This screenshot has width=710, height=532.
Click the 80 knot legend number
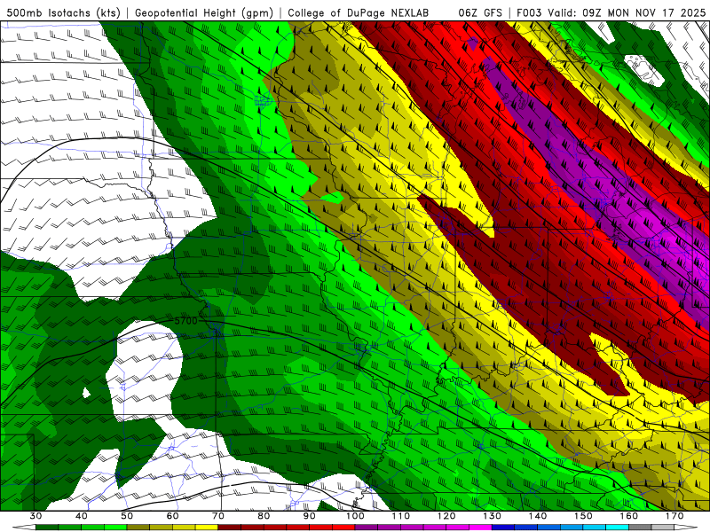[x=264, y=516]
